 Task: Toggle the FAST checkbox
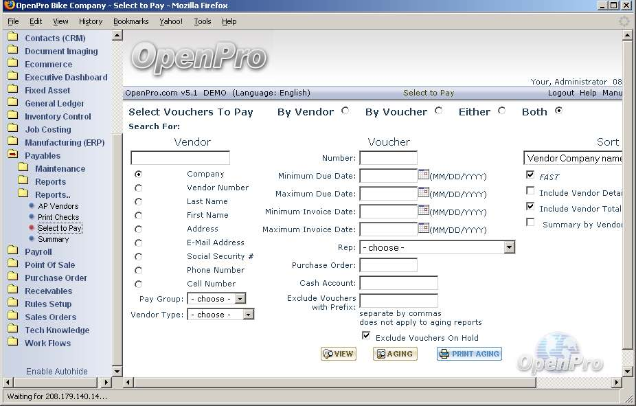point(530,174)
